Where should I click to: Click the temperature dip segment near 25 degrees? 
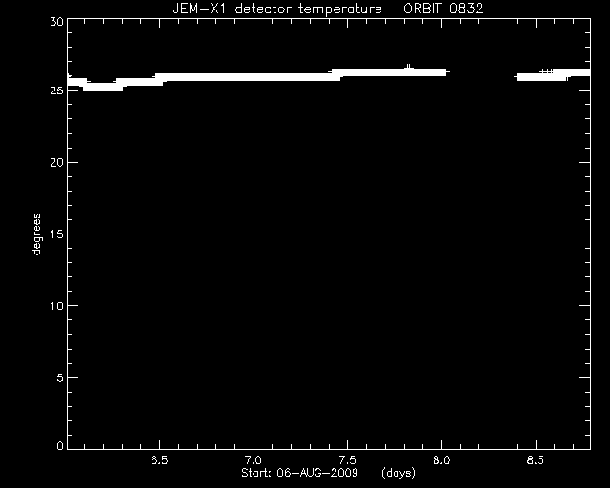point(103,87)
